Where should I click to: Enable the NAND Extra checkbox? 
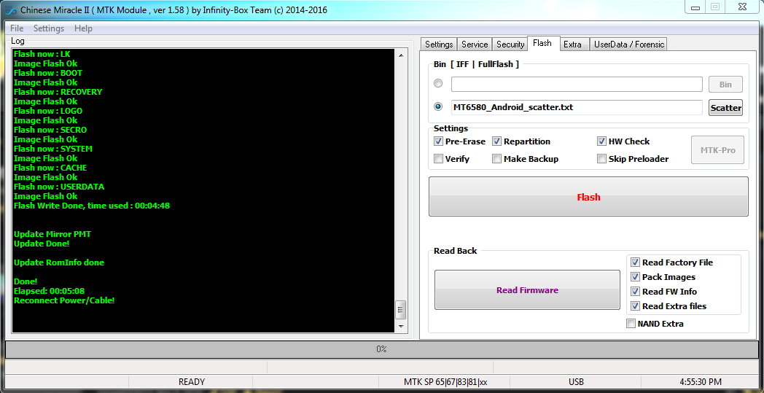(631, 324)
